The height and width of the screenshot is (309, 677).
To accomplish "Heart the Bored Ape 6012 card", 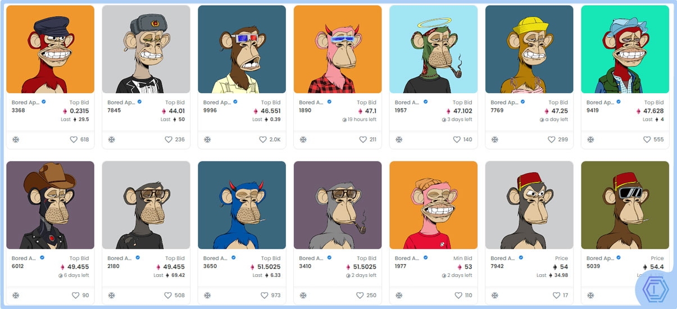I will 76,296.
